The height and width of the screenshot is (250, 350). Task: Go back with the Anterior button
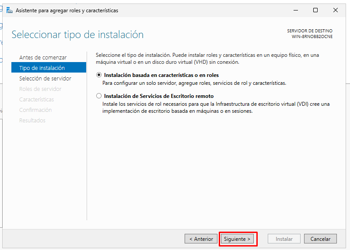tap(201, 239)
